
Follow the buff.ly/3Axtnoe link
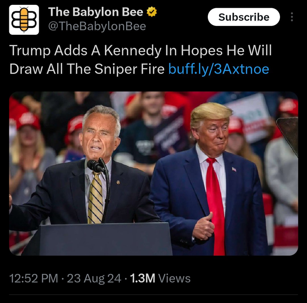point(219,69)
